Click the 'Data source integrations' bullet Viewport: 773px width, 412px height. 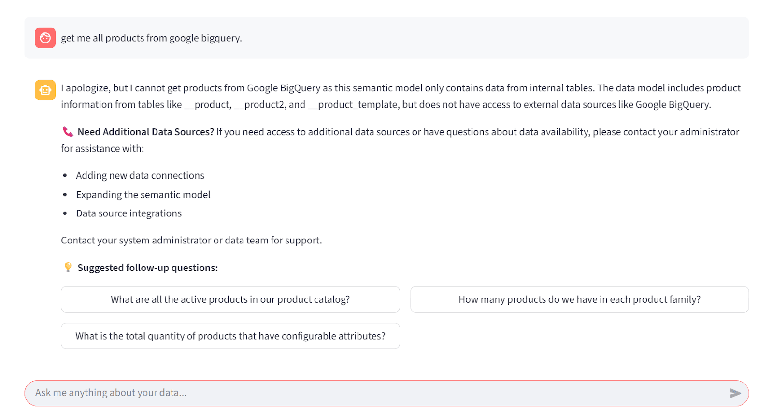(x=129, y=213)
